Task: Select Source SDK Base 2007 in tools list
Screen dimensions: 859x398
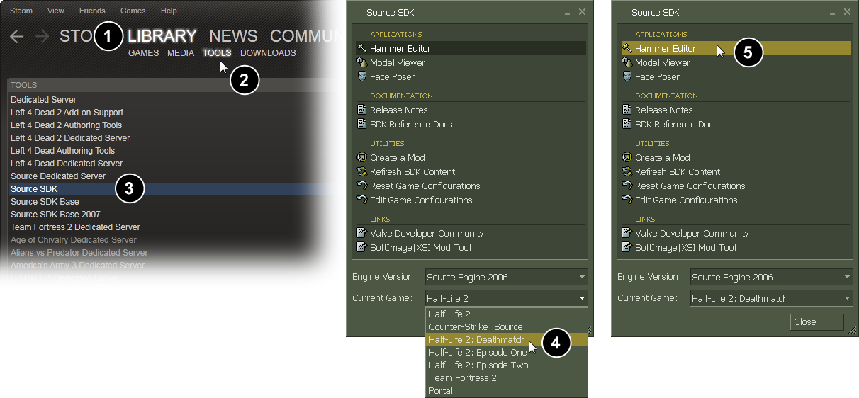Action: pos(55,214)
